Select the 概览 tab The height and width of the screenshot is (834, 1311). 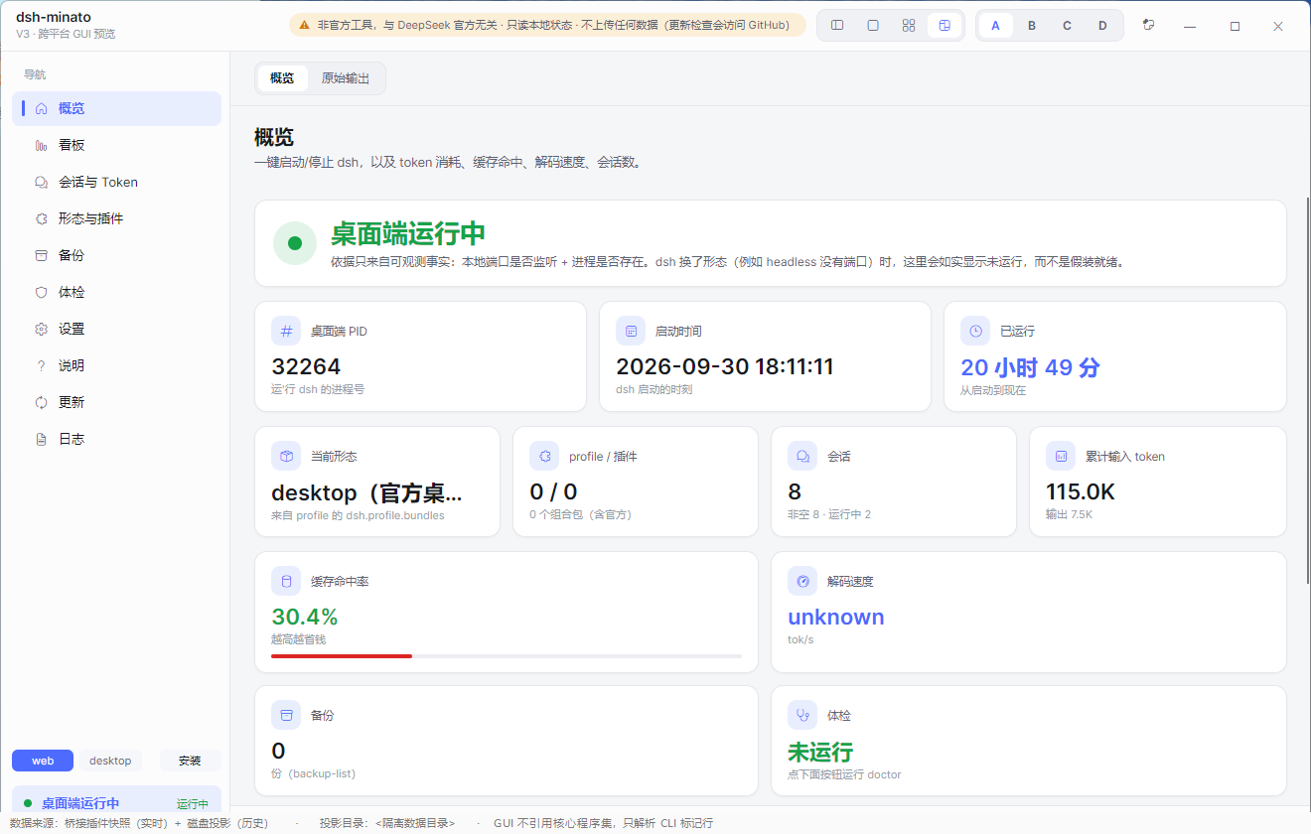point(282,78)
